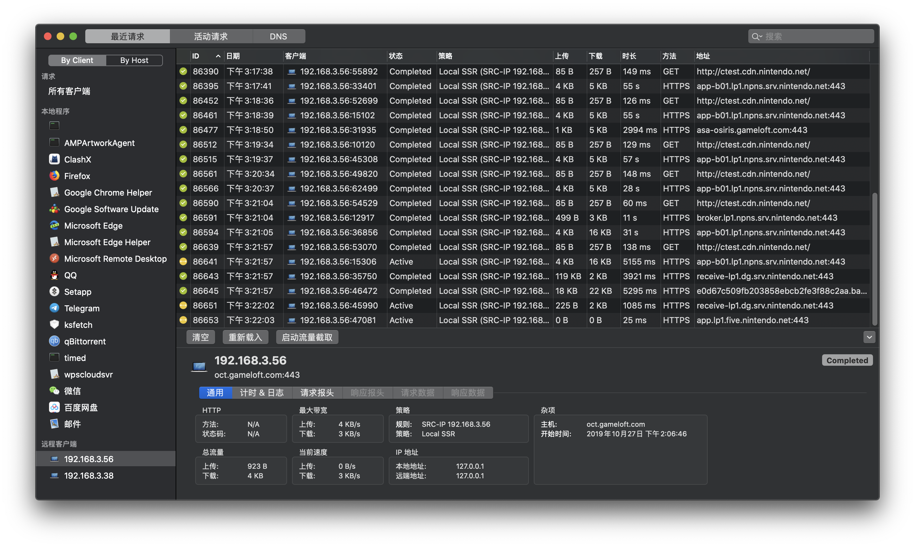Click the Firefox icon in sidebar
The image size is (915, 547).
pyautogui.click(x=54, y=176)
